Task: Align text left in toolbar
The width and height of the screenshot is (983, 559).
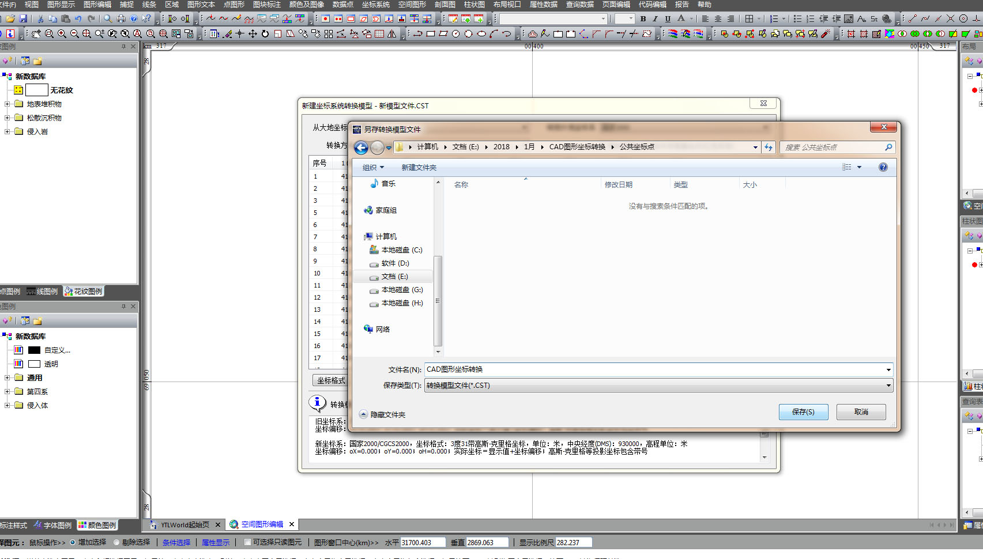Action: [x=705, y=19]
